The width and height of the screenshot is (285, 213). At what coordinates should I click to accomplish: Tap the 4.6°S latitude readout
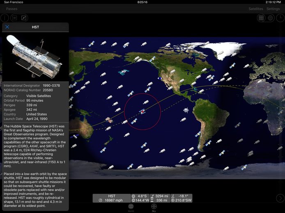click(139, 196)
